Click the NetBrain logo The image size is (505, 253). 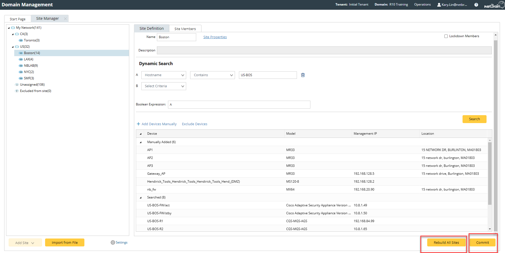point(494,5)
